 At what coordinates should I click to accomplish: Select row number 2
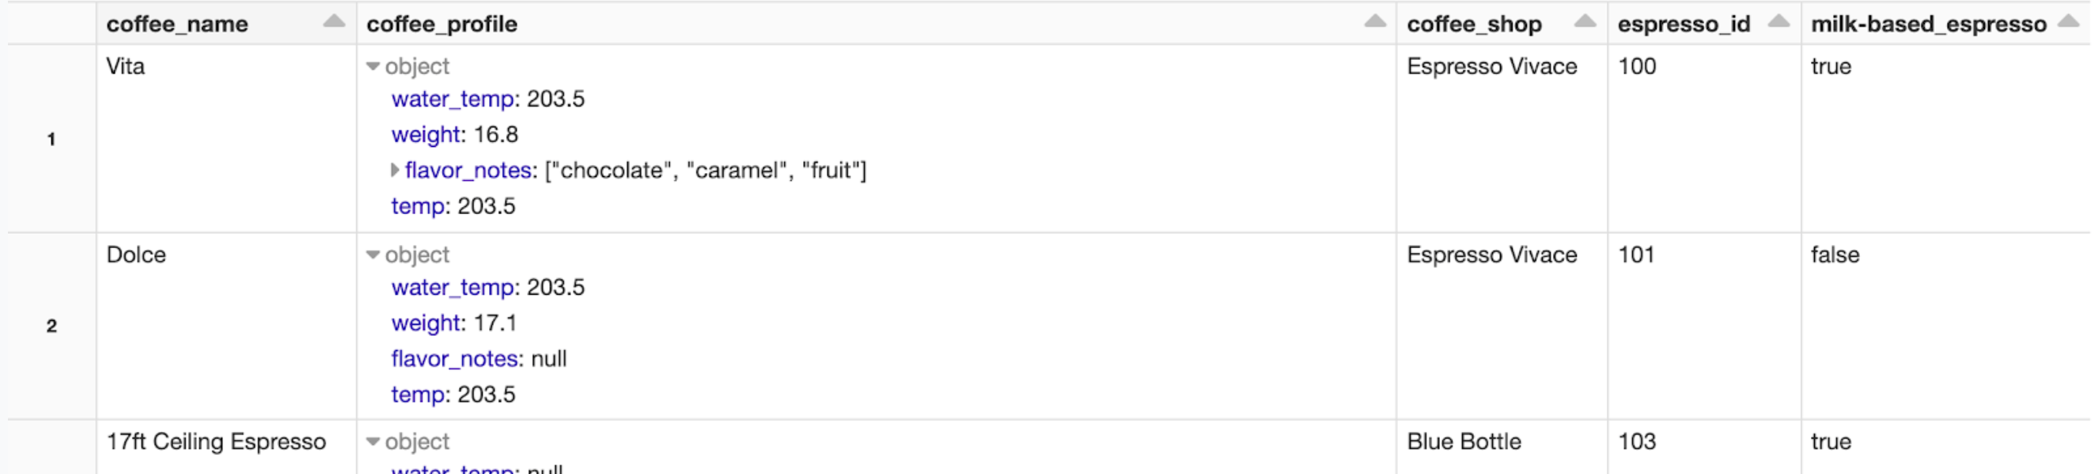click(x=51, y=326)
